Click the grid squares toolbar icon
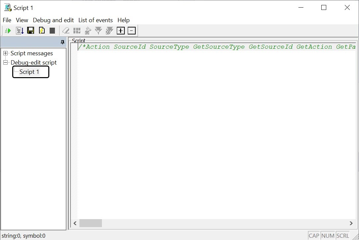 [77, 31]
